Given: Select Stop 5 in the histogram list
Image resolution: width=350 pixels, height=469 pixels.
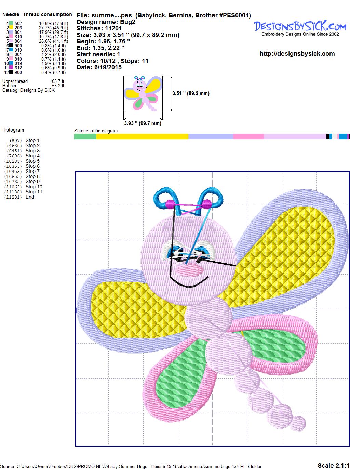Looking at the screenshot, I should click(x=32, y=161).
